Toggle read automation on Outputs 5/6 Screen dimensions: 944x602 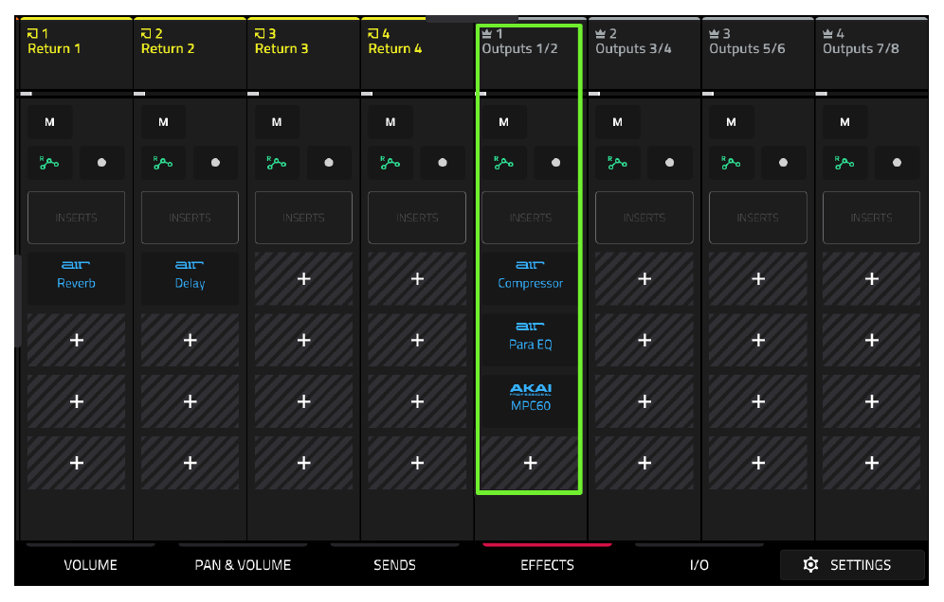731,163
